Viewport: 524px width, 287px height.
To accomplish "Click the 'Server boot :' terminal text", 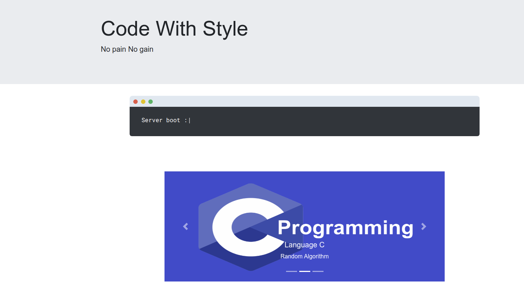I will point(165,120).
